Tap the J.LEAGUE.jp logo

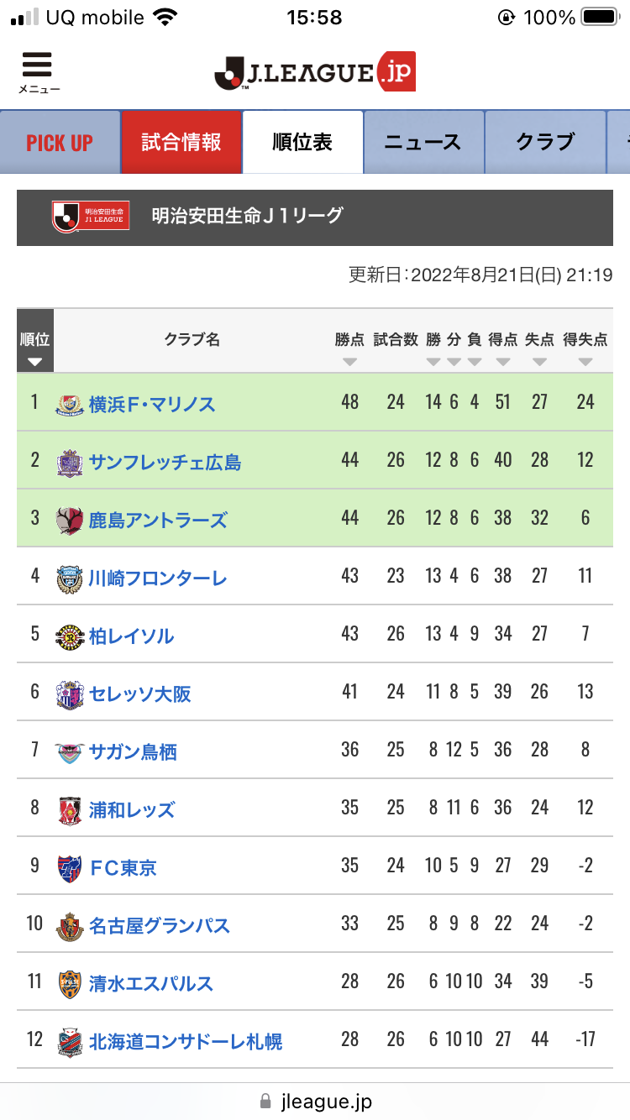(315, 72)
